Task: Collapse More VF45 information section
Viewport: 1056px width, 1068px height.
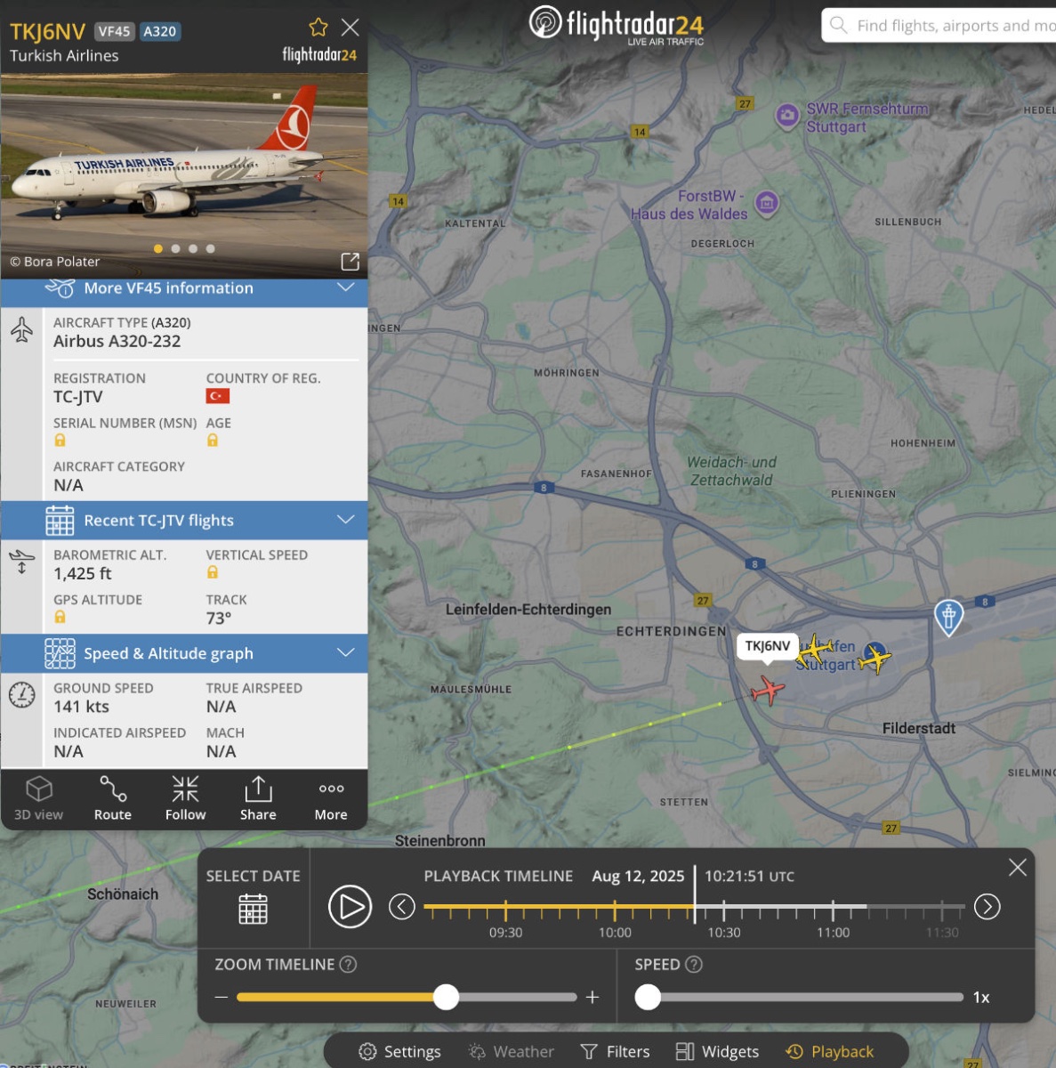Action: (x=184, y=288)
